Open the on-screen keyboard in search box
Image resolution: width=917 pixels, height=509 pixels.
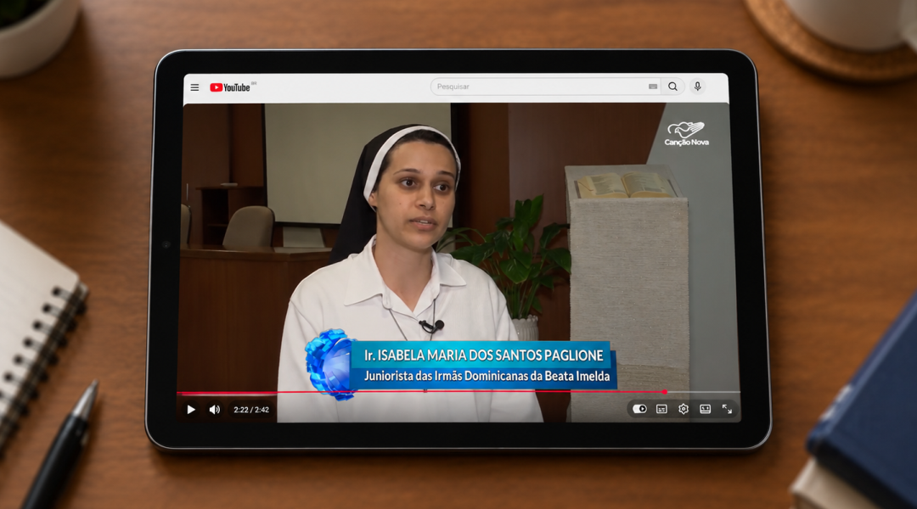pos(653,87)
